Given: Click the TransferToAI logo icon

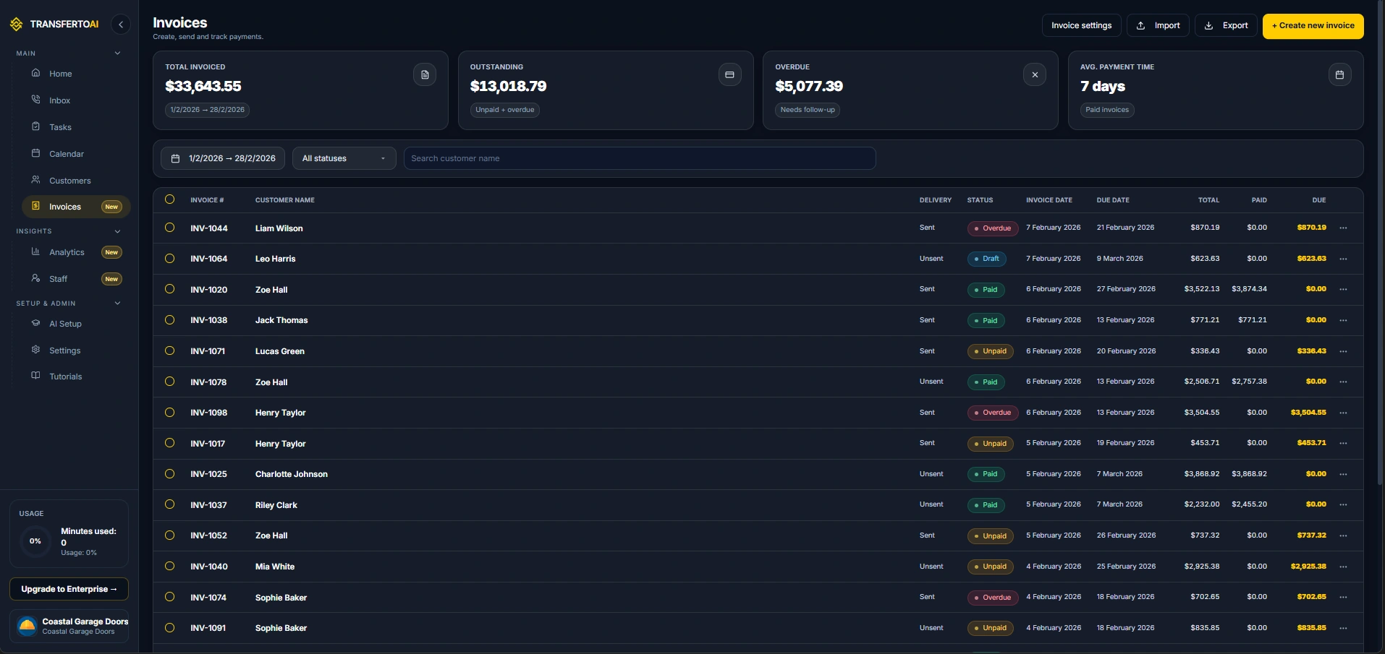Looking at the screenshot, I should (17, 25).
